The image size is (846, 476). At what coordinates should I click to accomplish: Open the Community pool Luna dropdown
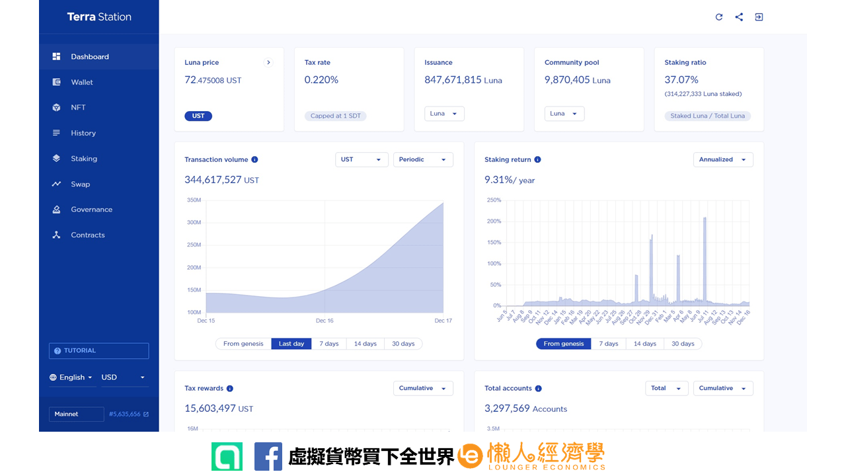click(x=564, y=114)
